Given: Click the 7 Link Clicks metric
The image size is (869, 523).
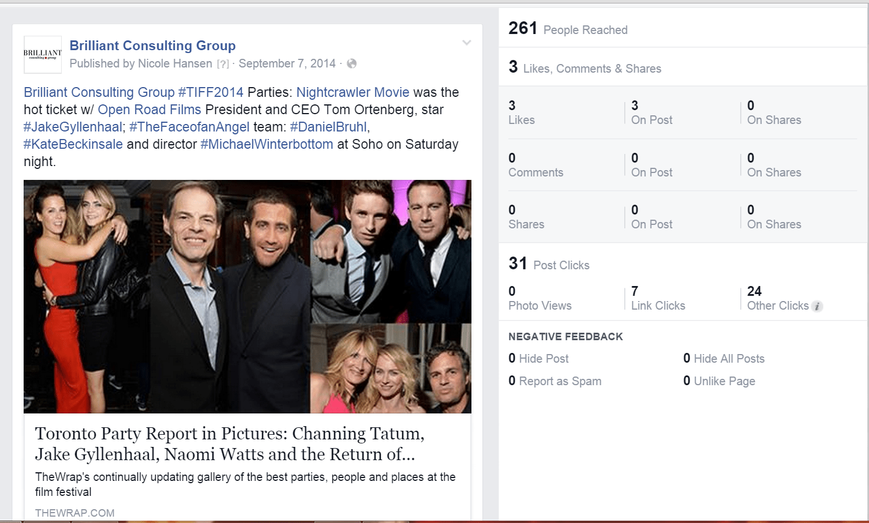Looking at the screenshot, I should coord(658,298).
